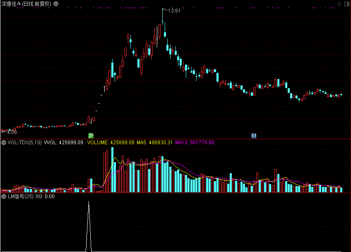Click the 4.06 low price label
The image size is (351, 252).
coord(12,132)
